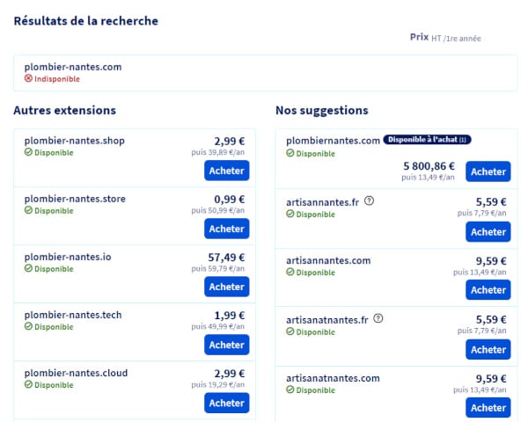Viewport: 528px width, 422px height.
Task: Click Acheter next to plombier-nantes.tech
Action: tap(226, 345)
